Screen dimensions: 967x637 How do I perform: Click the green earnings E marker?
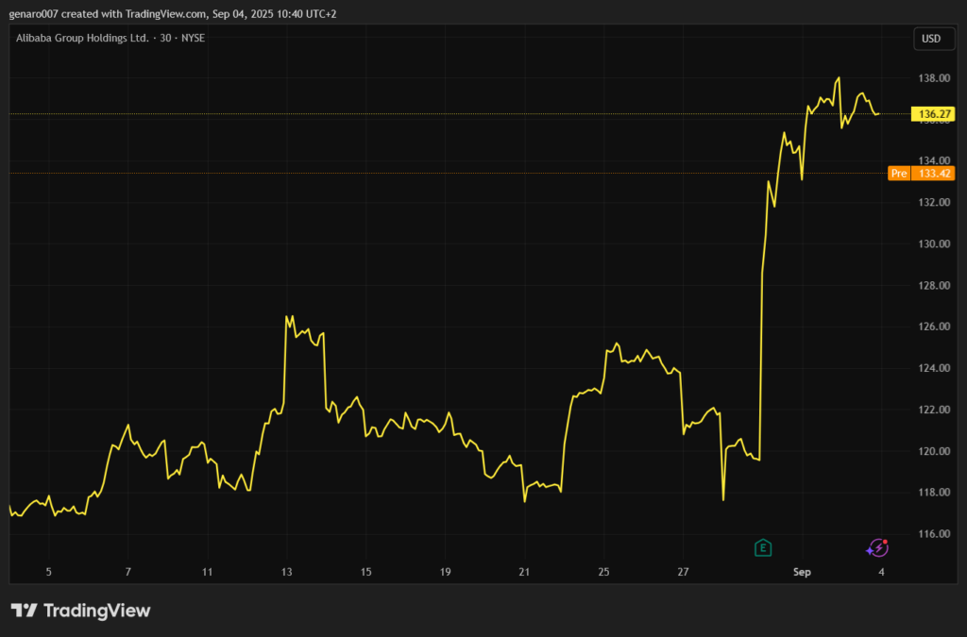click(763, 547)
